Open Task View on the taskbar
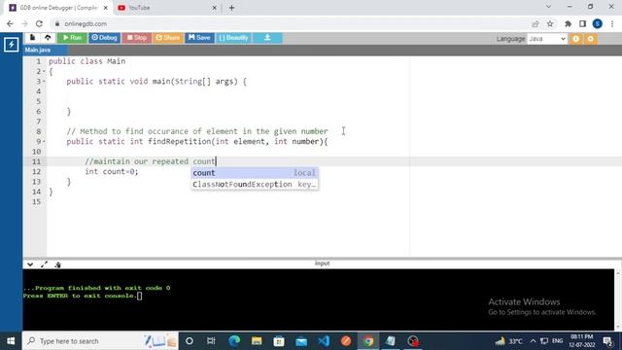The height and width of the screenshot is (350, 622). [211, 341]
